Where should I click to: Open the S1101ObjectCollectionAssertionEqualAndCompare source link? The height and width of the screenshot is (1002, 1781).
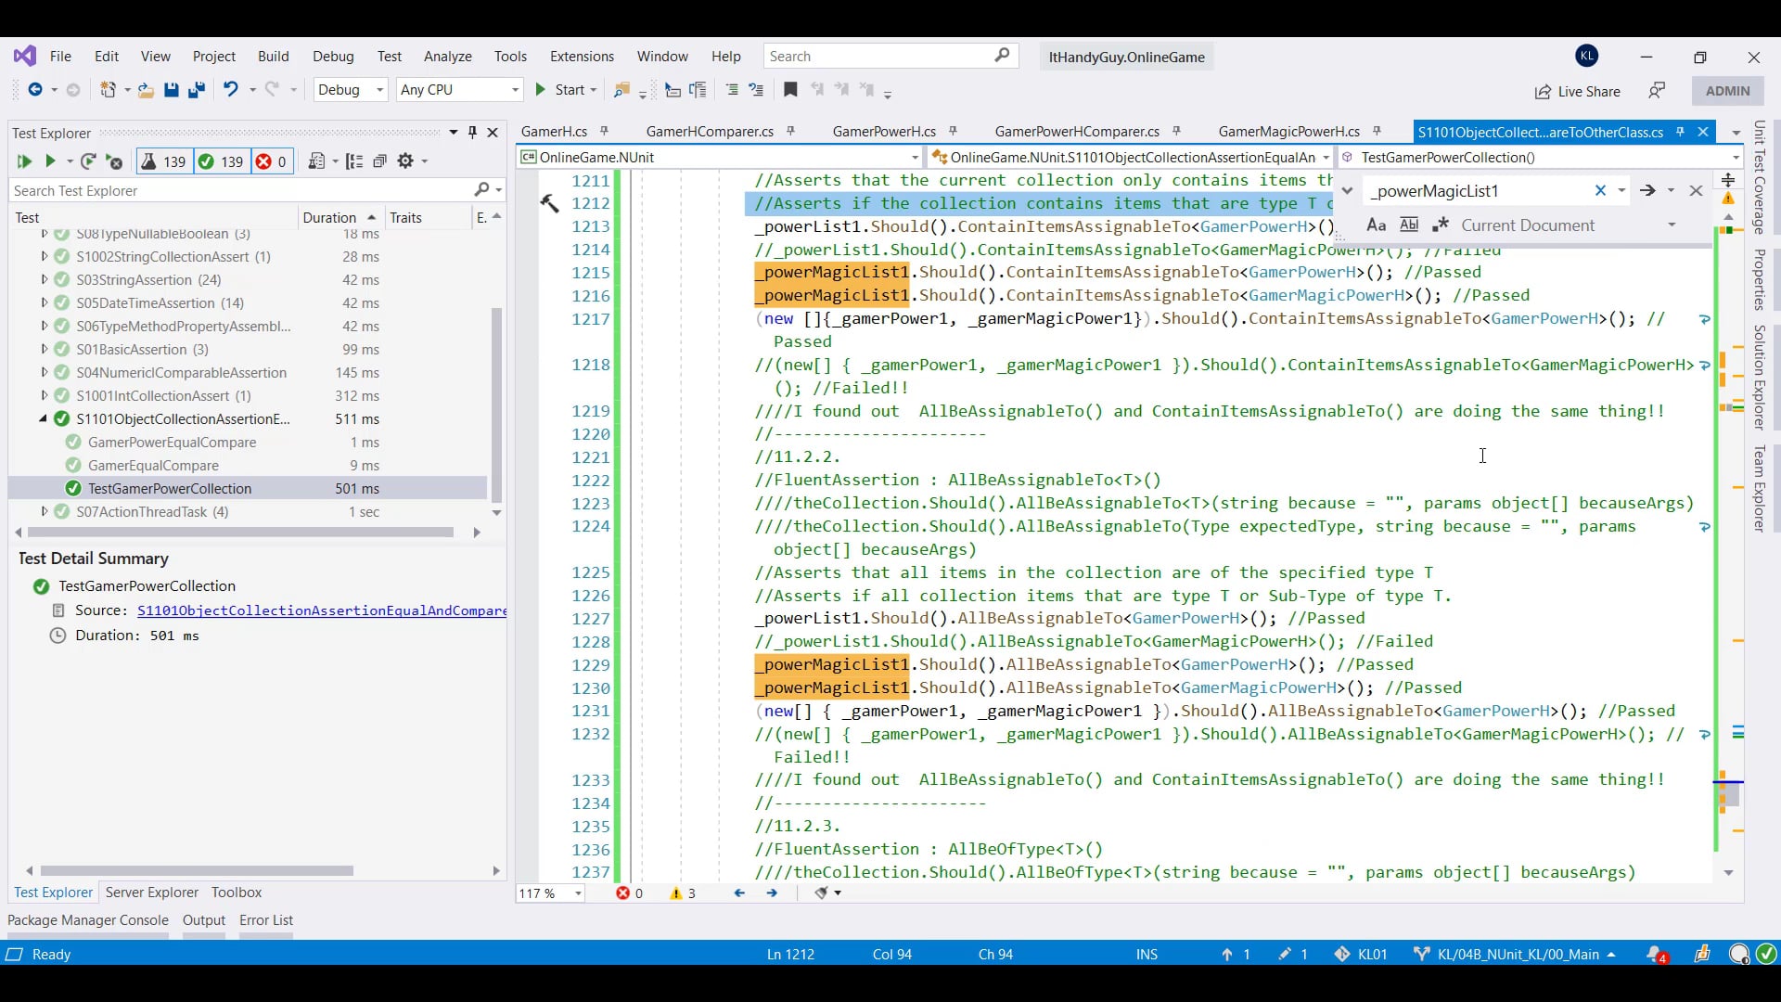click(321, 610)
